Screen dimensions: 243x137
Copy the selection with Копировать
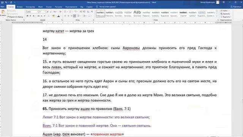click(12, 14)
